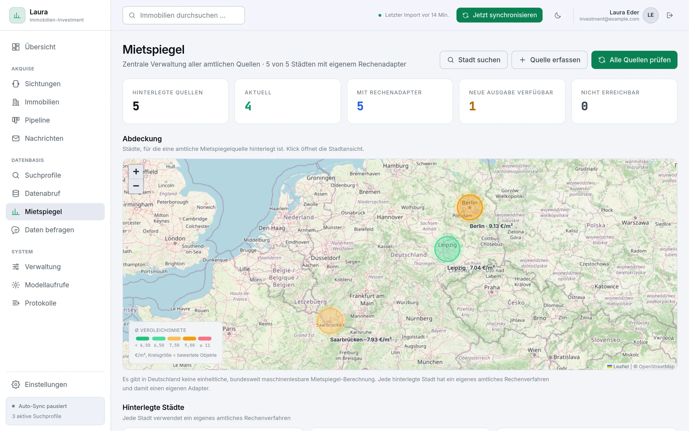
Task: Click the Daten befragen chat icon
Action: pos(16,230)
